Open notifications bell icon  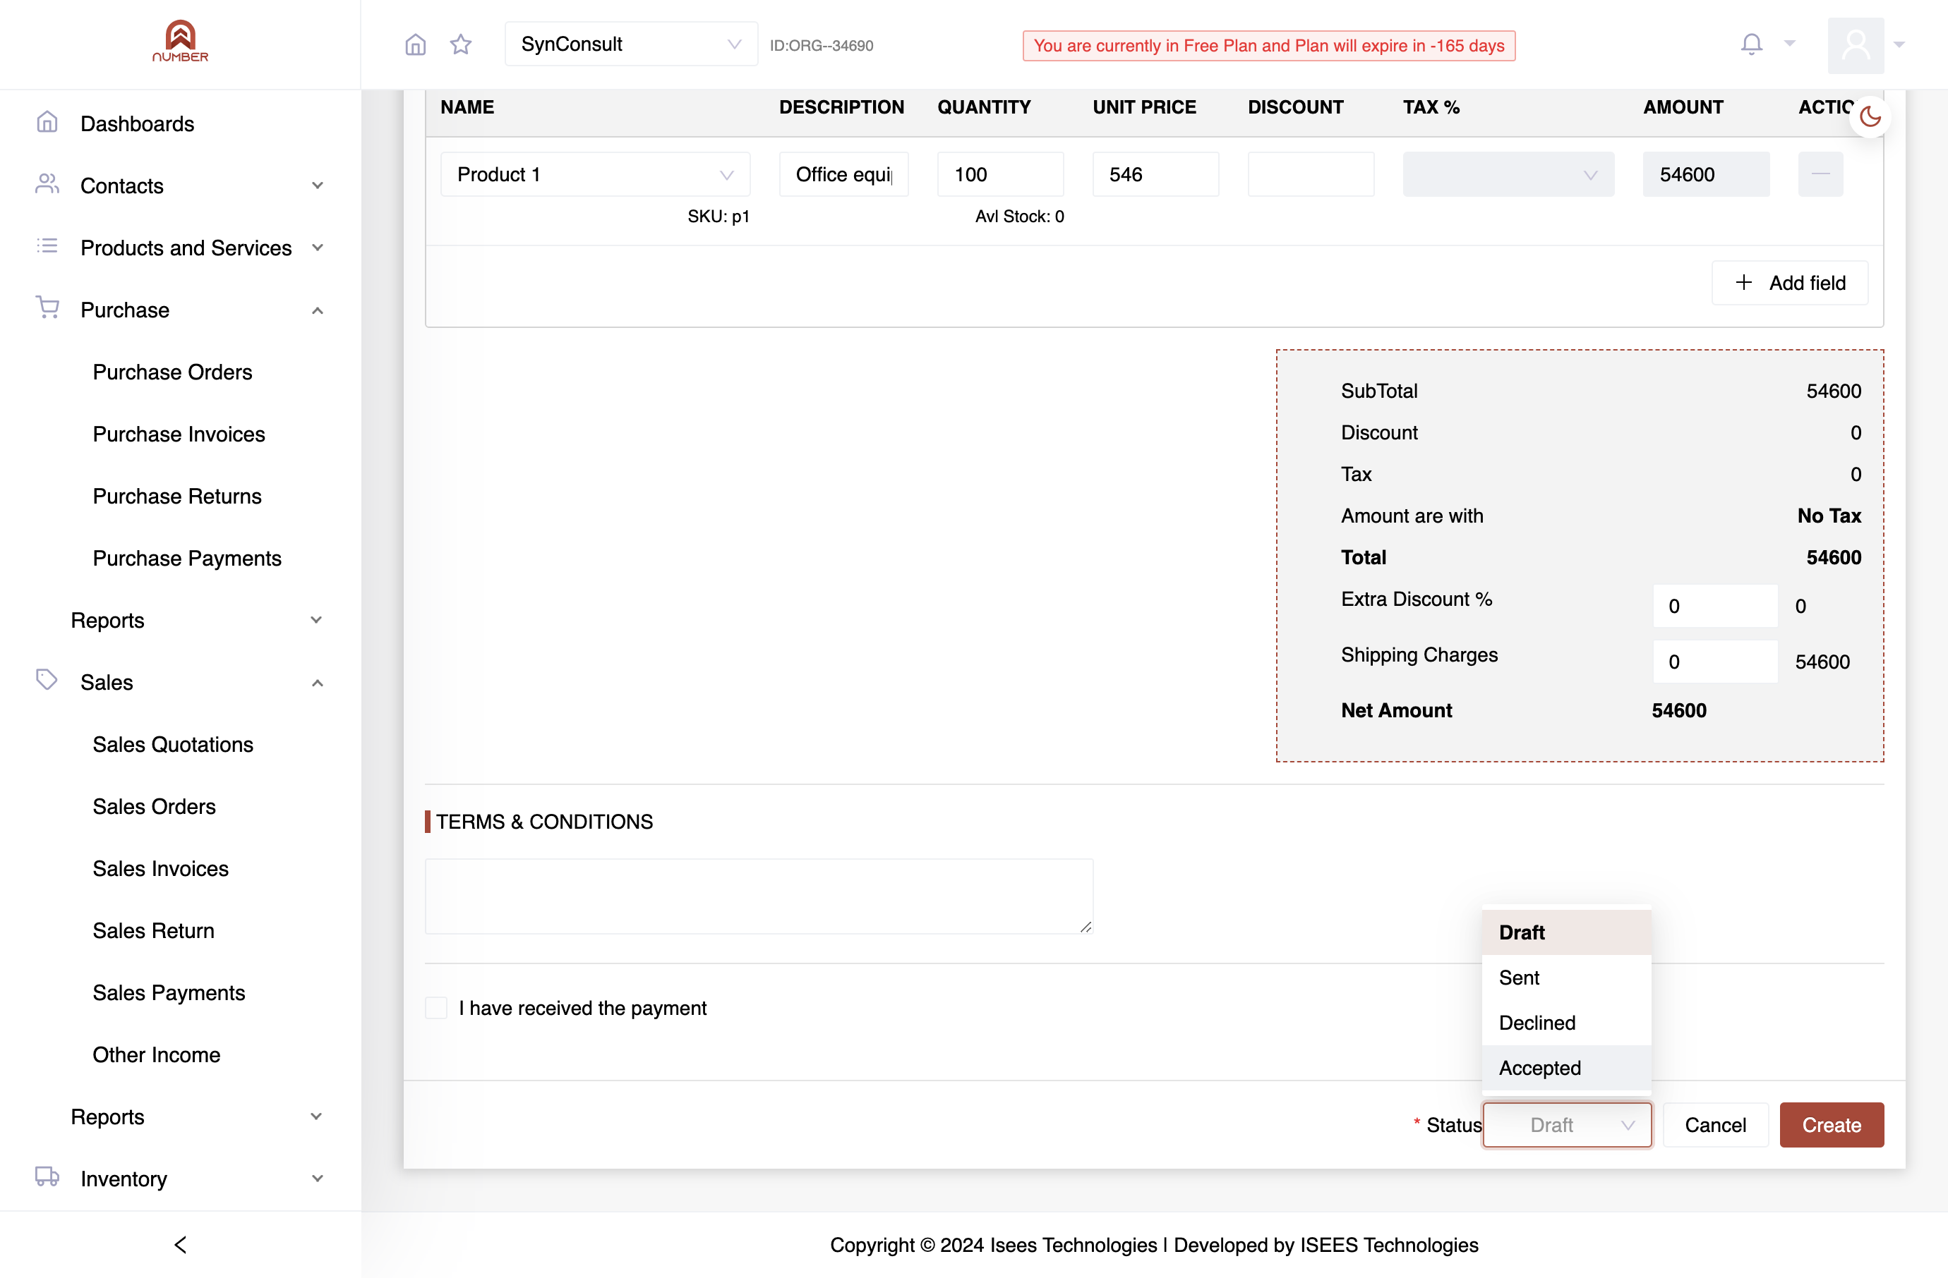coord(1751,44)
